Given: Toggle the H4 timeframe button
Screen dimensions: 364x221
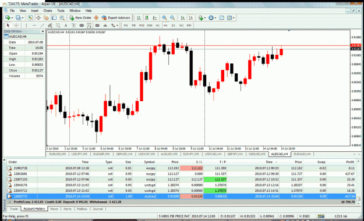Looking at the screenshot, I should pos(165,25).
